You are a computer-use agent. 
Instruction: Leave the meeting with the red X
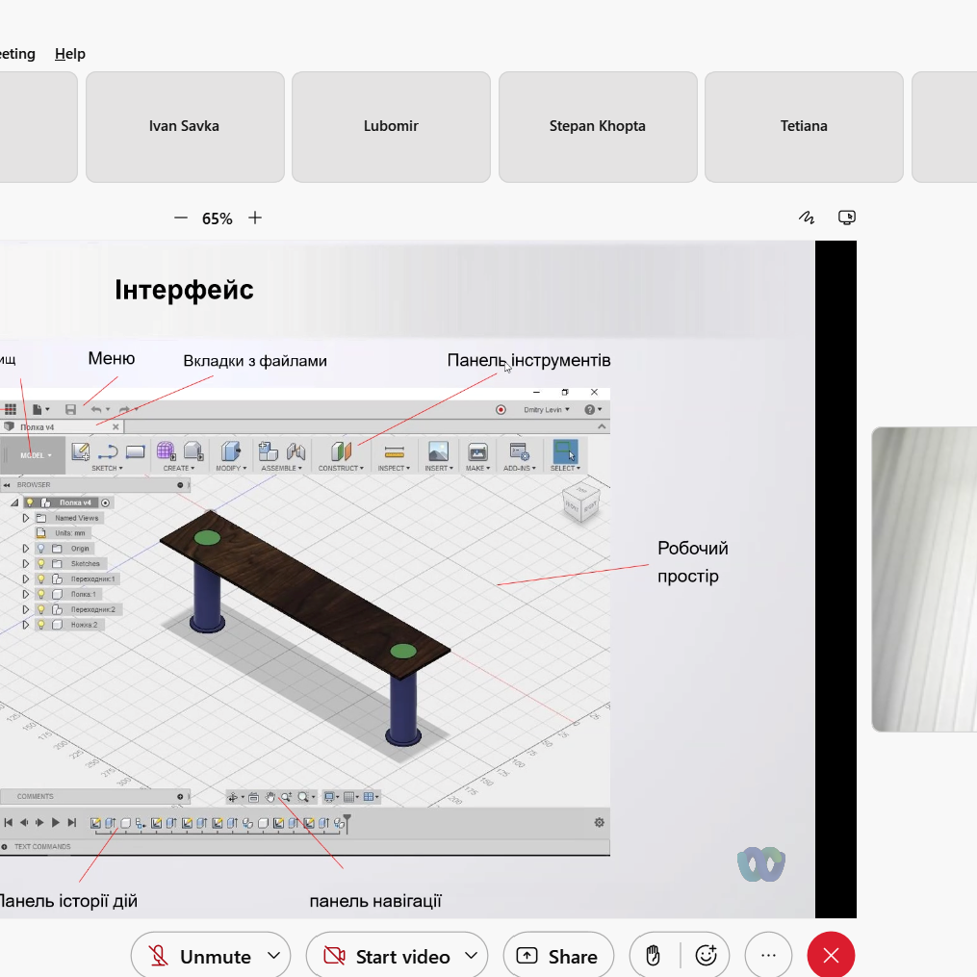tap(831, 956)
